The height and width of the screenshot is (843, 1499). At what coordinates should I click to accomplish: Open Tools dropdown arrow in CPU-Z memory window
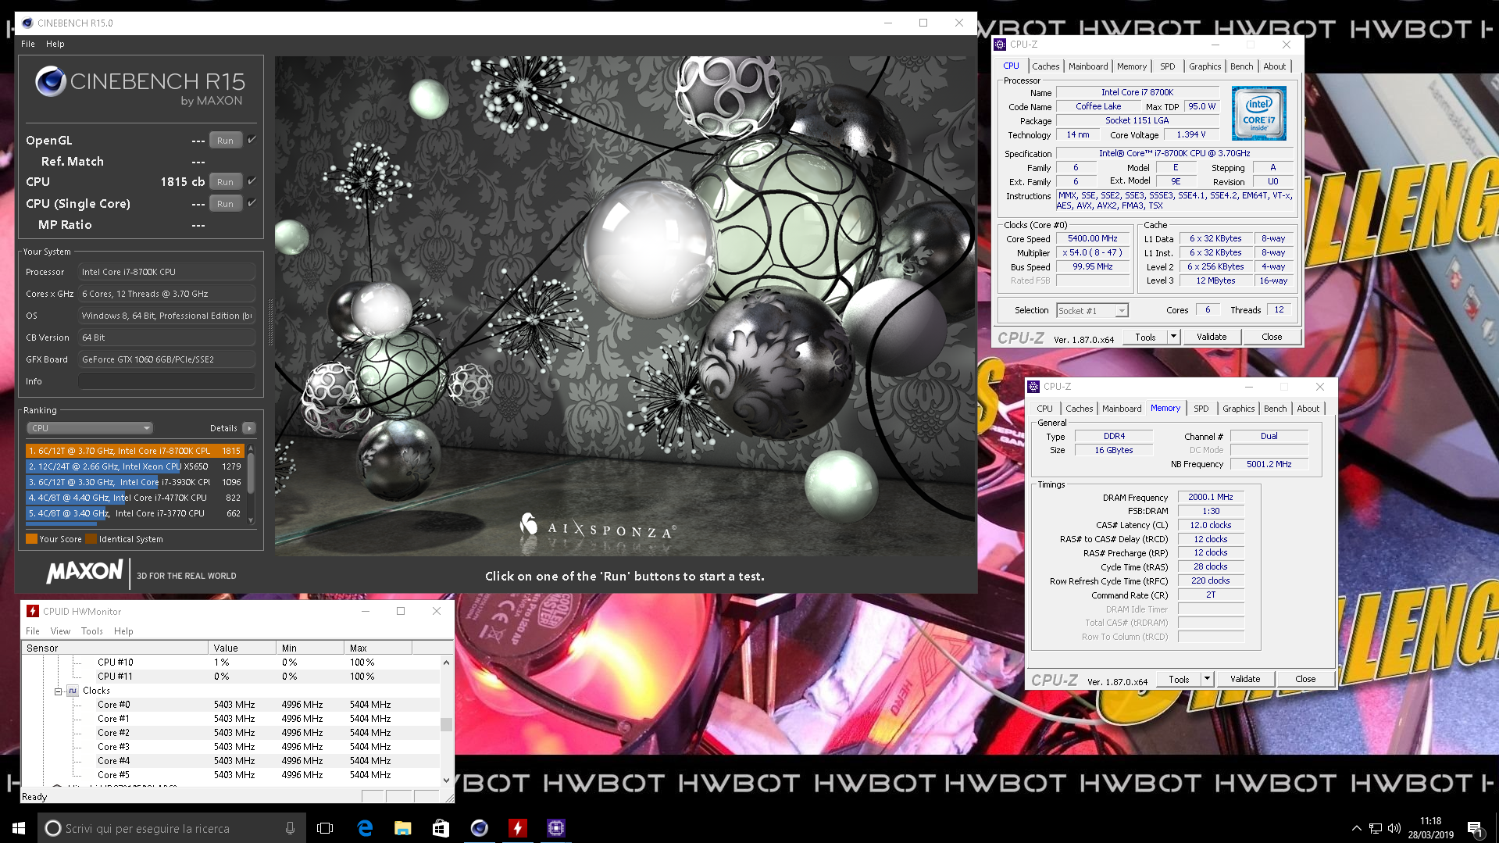(x=1207, y=679)
